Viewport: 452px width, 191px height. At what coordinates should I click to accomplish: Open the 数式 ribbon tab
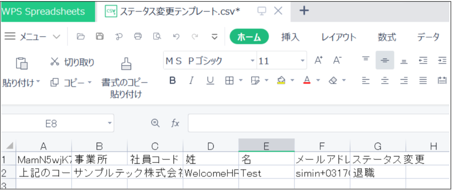387,37
